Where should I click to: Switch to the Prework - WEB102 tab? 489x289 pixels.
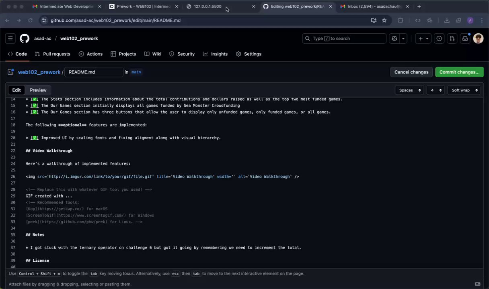144,6
